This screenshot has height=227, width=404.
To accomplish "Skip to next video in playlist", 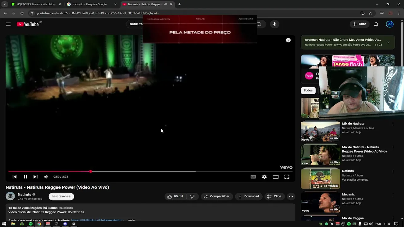I will pyautogui.click(x=35, y=177).
